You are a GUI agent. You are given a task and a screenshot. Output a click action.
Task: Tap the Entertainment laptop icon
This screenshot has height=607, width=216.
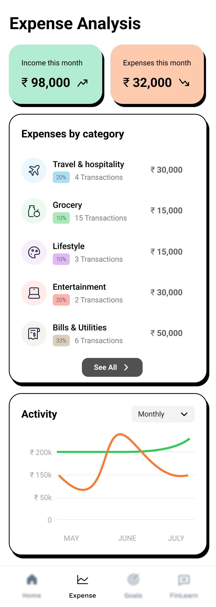click(34, 293)
